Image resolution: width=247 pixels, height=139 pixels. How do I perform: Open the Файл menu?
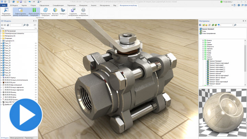(x=4, y=5)
